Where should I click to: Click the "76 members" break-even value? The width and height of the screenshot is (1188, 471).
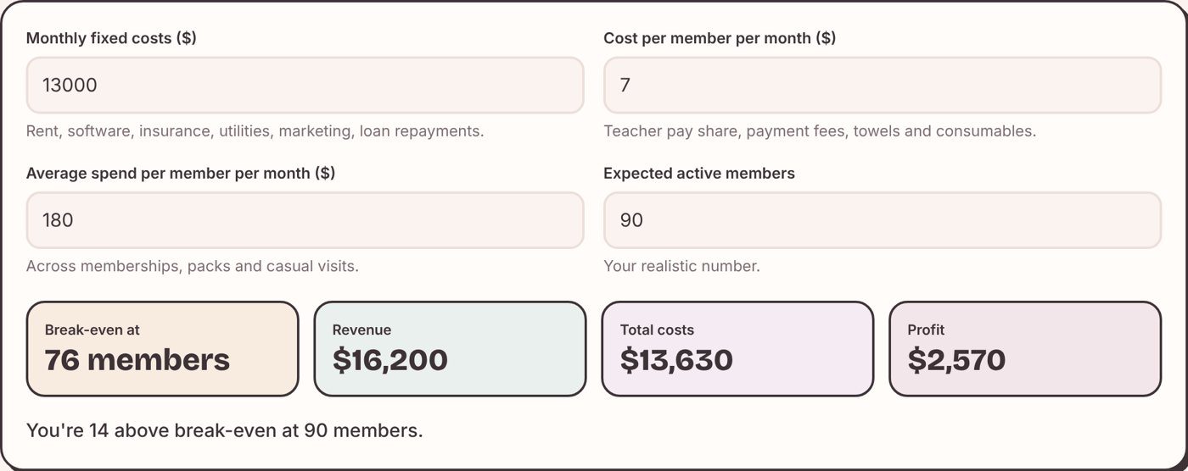pos(137,360)
